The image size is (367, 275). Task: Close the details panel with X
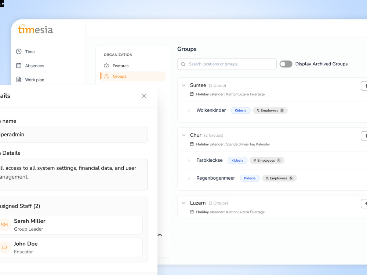[x=144, y=96]
